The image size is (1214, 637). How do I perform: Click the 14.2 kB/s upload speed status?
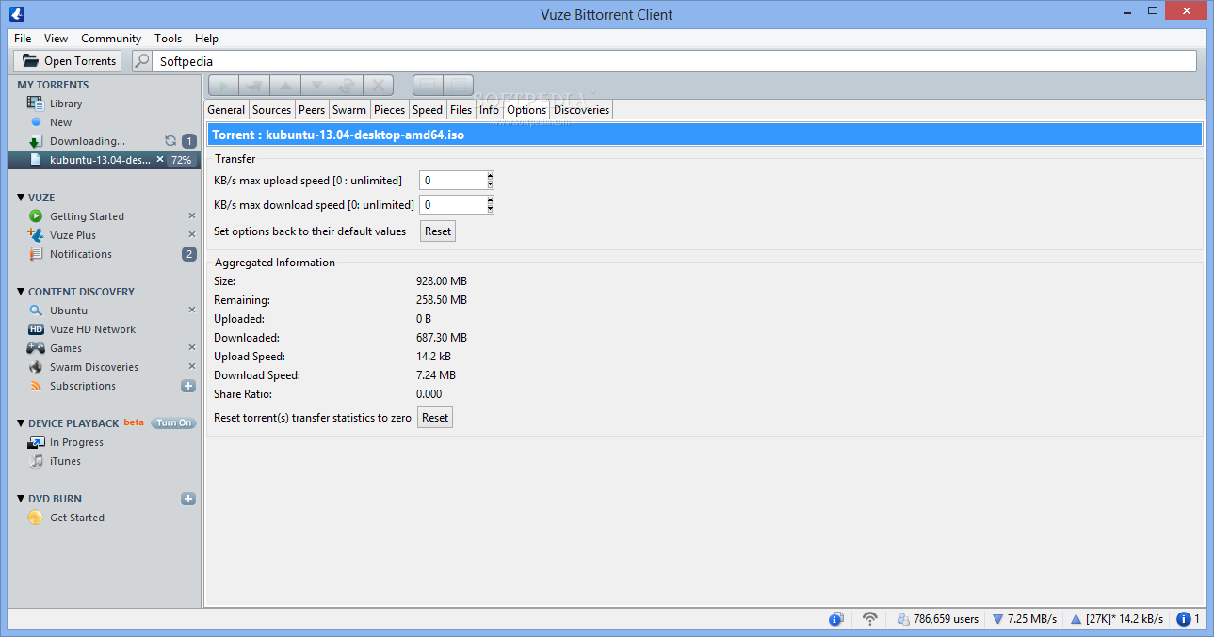(x=1117, y=619)
